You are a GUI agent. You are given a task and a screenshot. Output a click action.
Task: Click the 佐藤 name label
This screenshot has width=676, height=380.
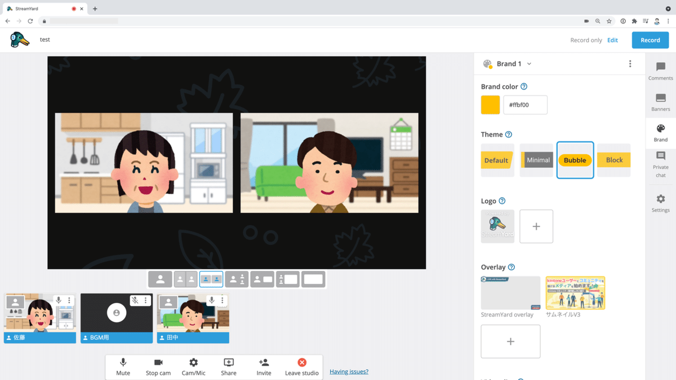19,338
